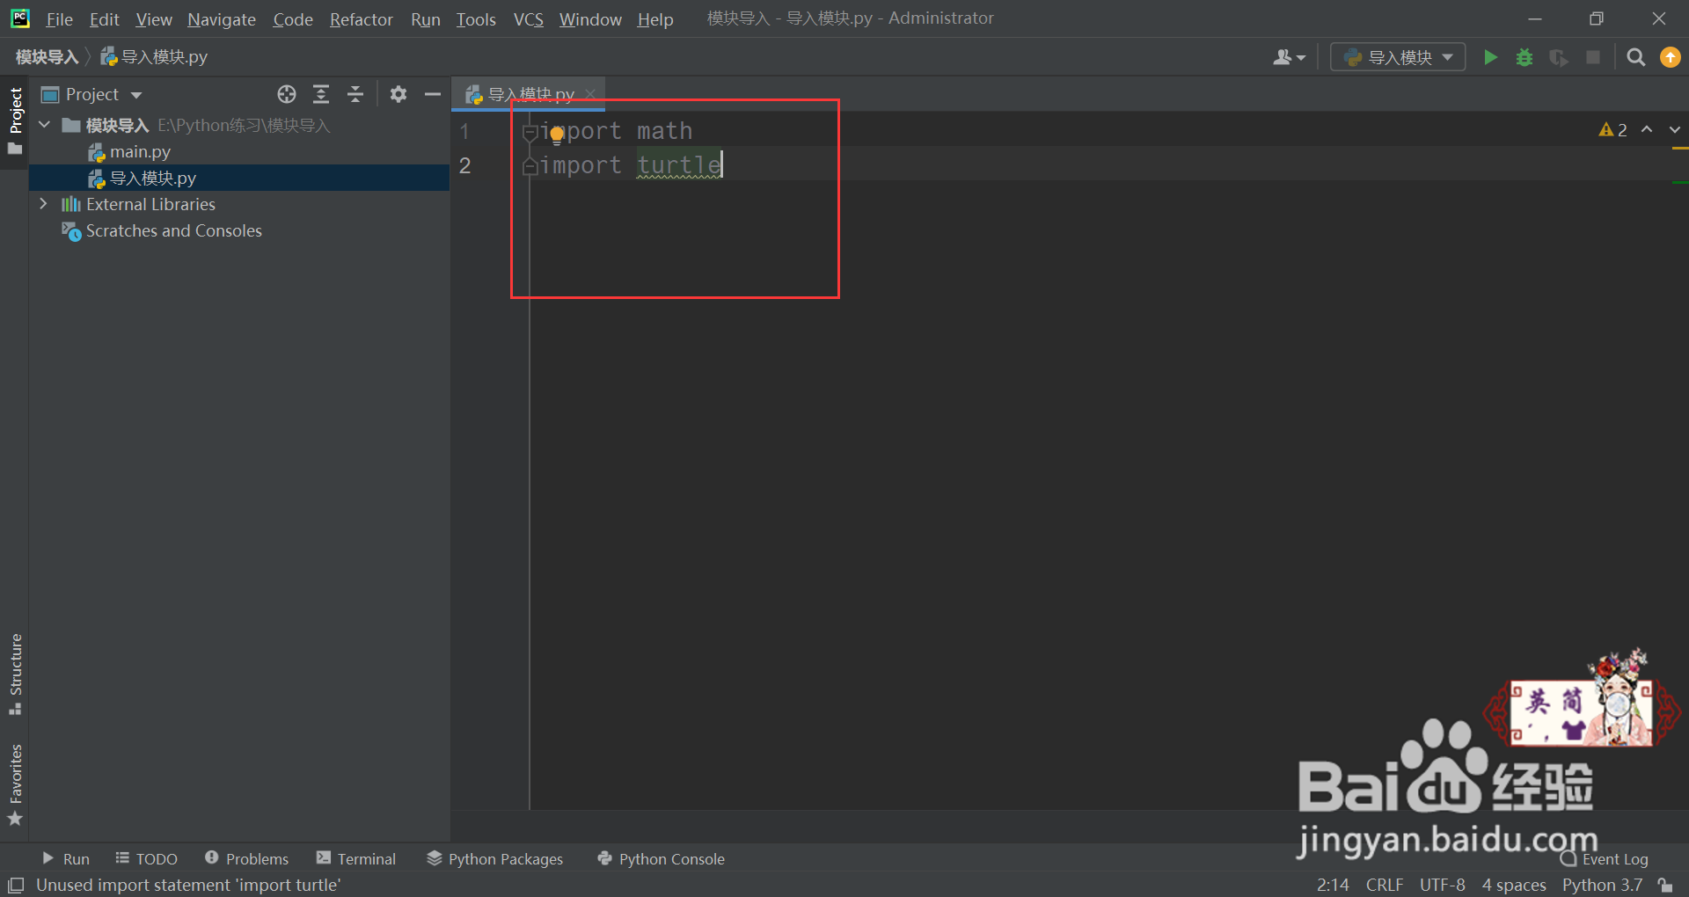Screen dimensions: 1689x897
Task: Expand all items in Project panel
Action: pos(321,94)
